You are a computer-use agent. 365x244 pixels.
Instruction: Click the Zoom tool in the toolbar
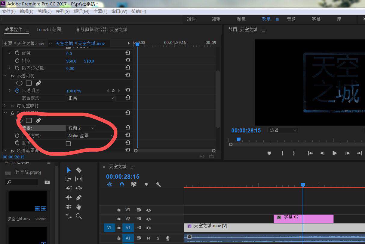pos(79,216)
